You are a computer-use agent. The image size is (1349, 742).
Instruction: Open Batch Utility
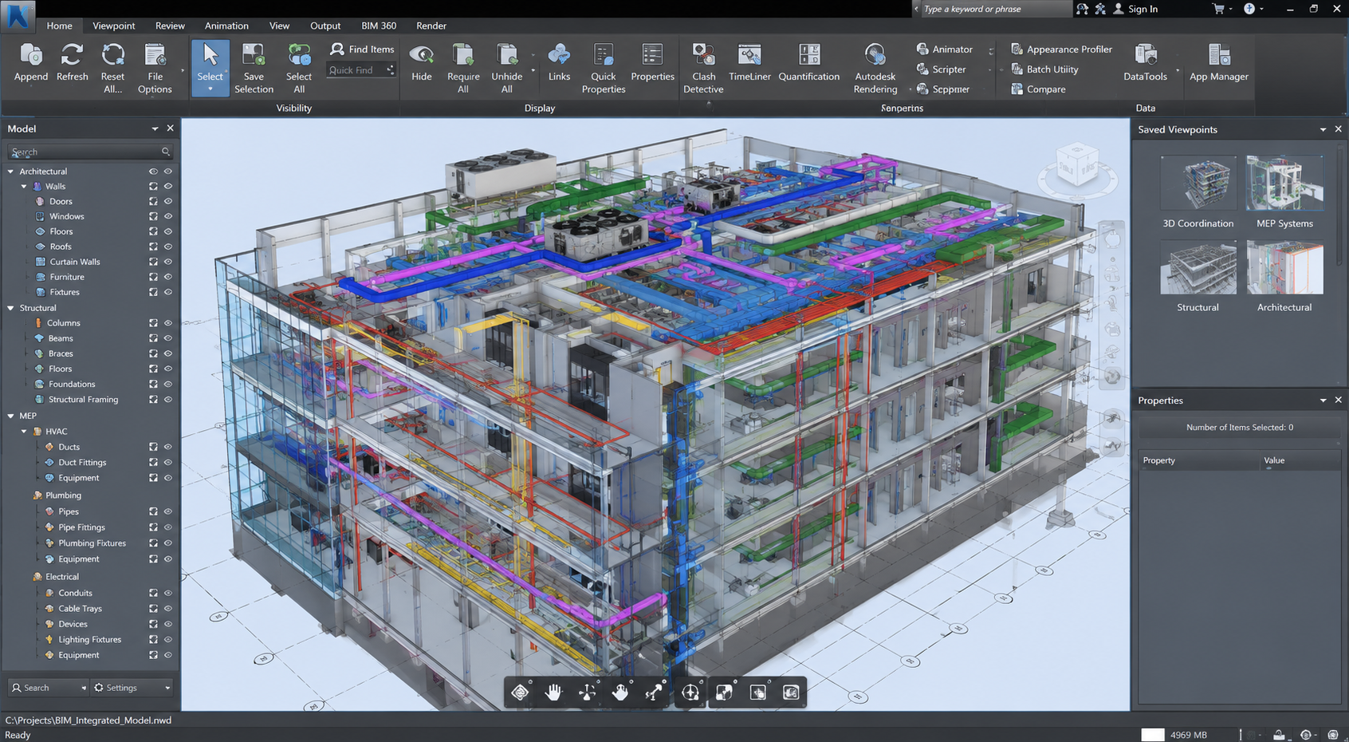click(1044, 69)
